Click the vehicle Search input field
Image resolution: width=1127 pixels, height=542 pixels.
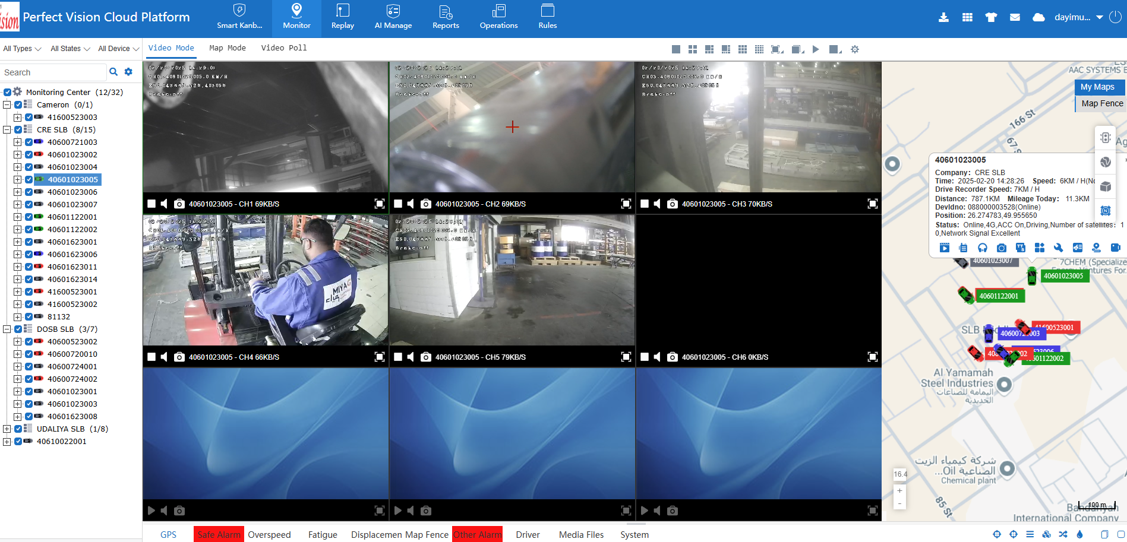point(53,72)
